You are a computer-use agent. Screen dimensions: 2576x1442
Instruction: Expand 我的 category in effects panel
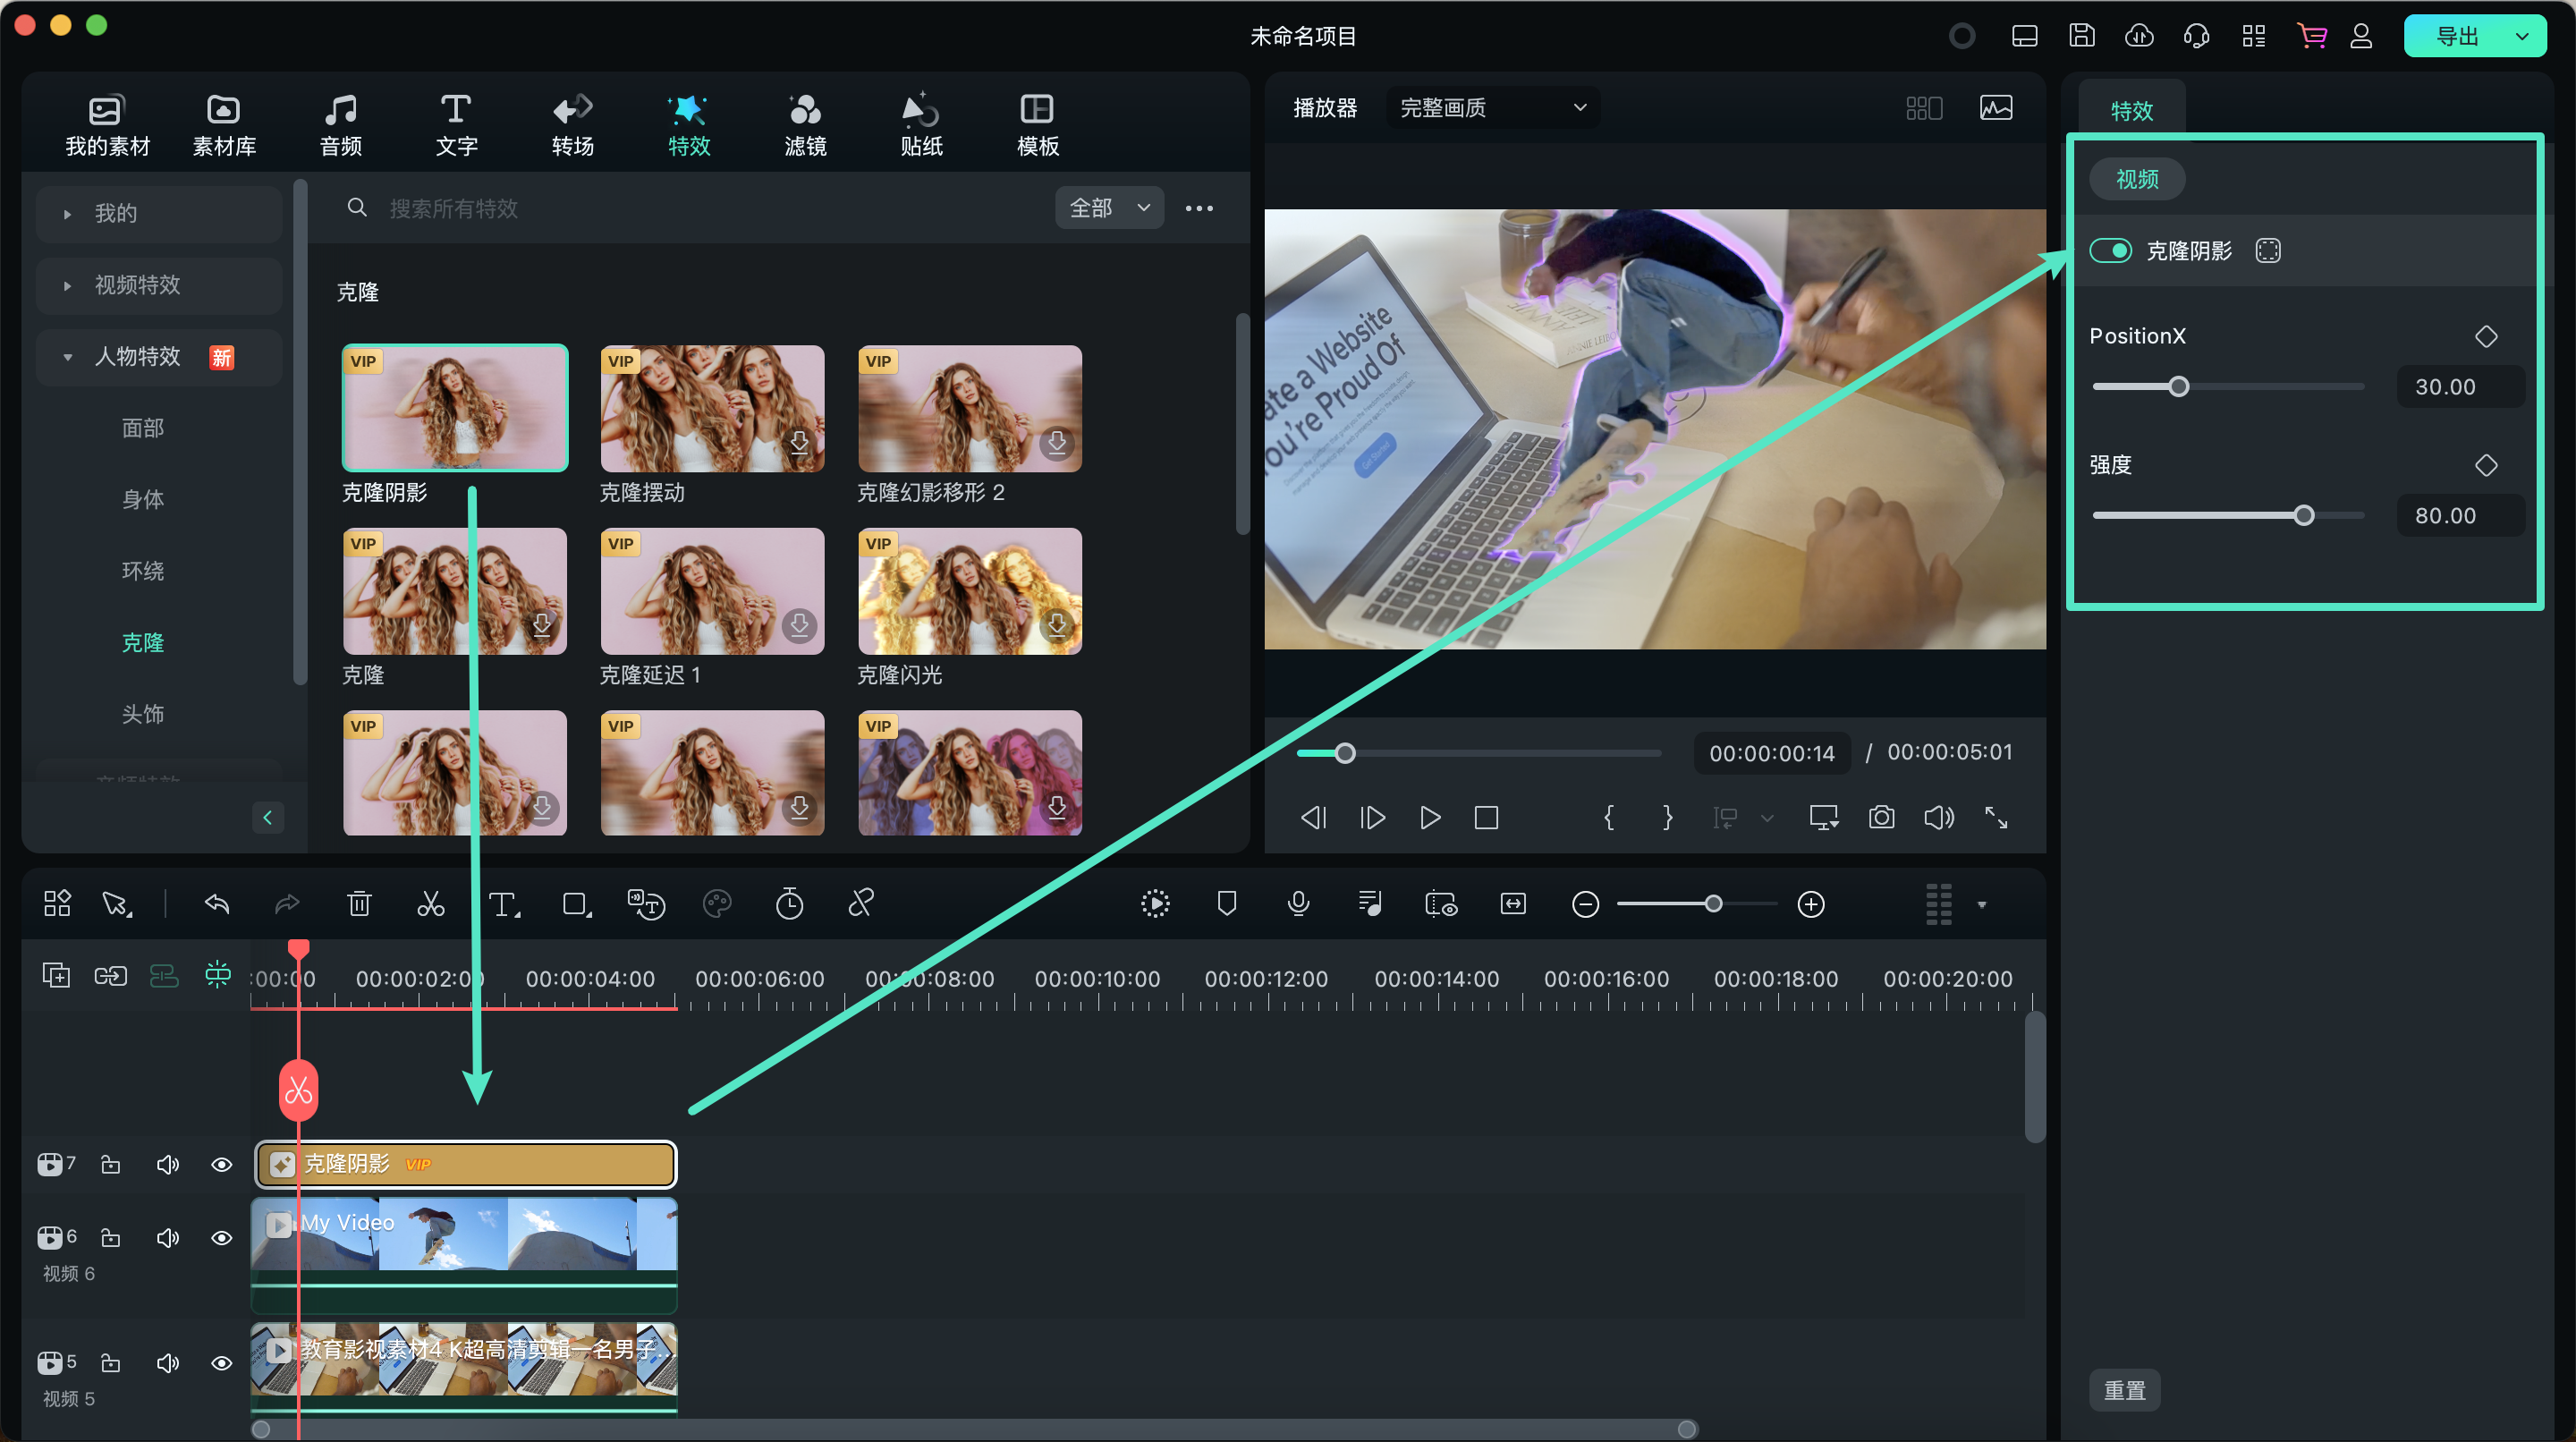(x=65, y=212)
